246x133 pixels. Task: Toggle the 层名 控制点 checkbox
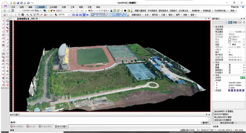229,40
